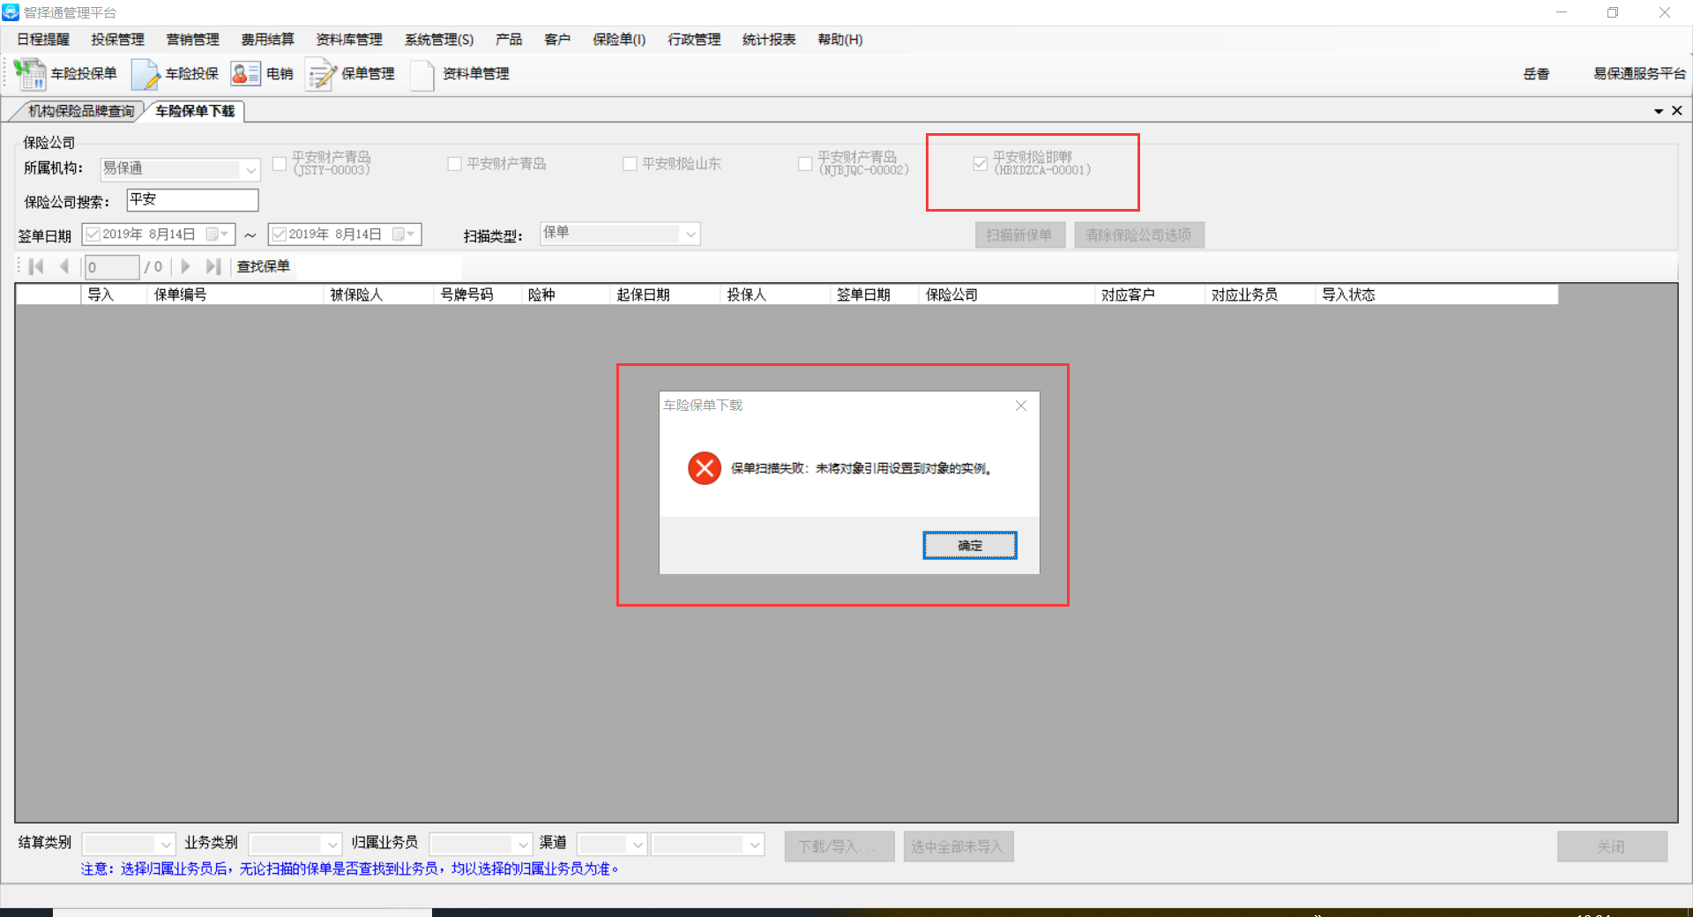Click the current page number field
Viewport: 1693px width, 917px height.
112,266
